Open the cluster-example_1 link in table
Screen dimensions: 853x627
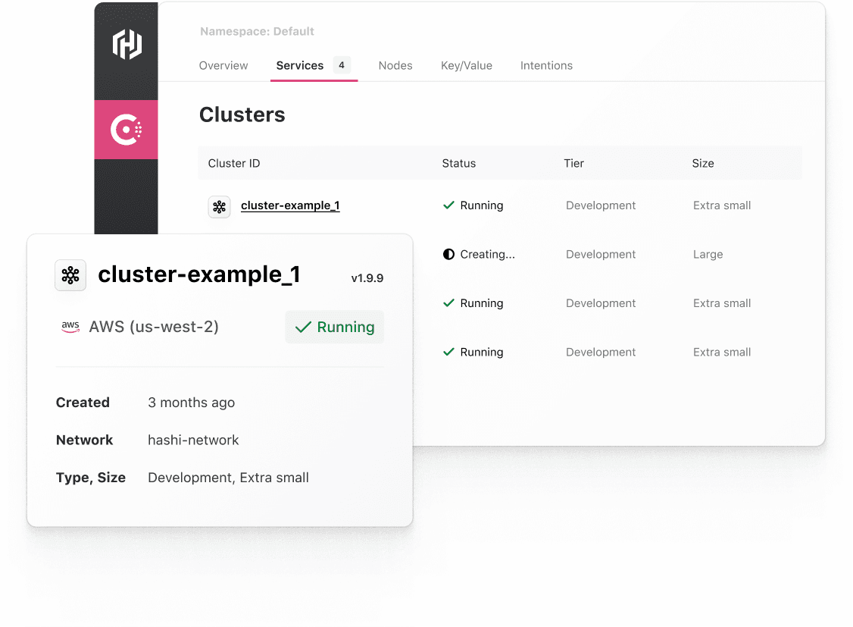point(290,205)
